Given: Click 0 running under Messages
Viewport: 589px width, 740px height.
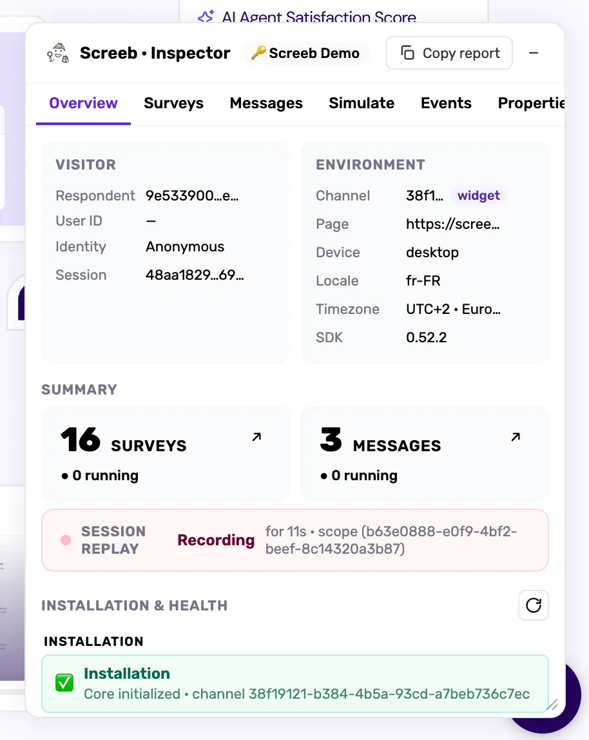Looking at the screenshot, I should [x=359, y=475].
